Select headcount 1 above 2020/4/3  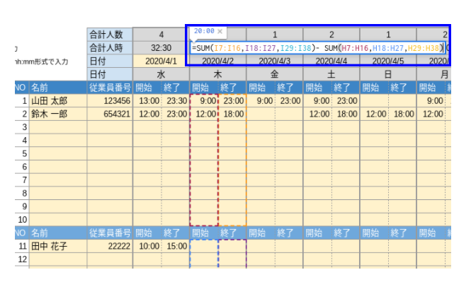[x=275, y=35]
